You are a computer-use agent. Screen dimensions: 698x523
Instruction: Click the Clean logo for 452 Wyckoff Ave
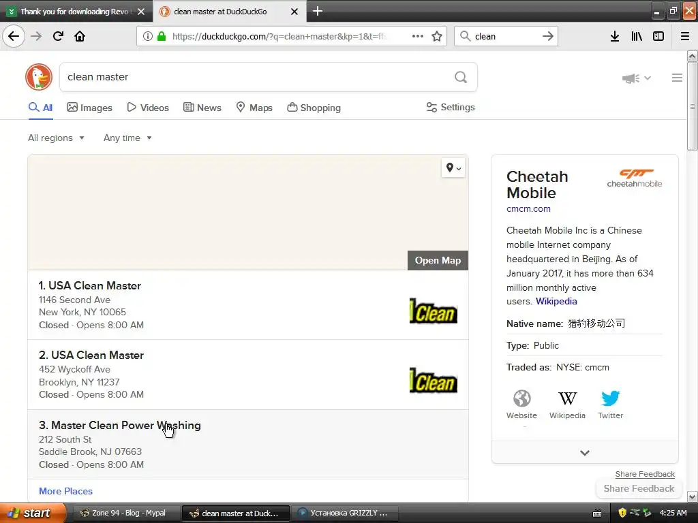[x=433, y=380]
